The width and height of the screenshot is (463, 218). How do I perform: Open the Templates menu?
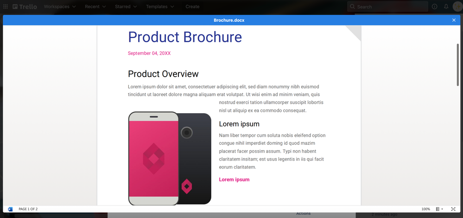coord(160,6)
